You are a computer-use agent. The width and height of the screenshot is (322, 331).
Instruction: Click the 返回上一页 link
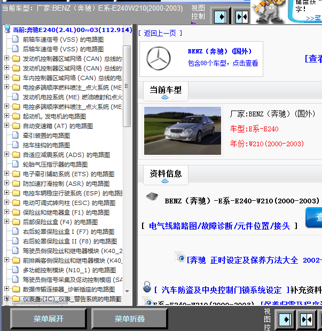click(160, 33)
